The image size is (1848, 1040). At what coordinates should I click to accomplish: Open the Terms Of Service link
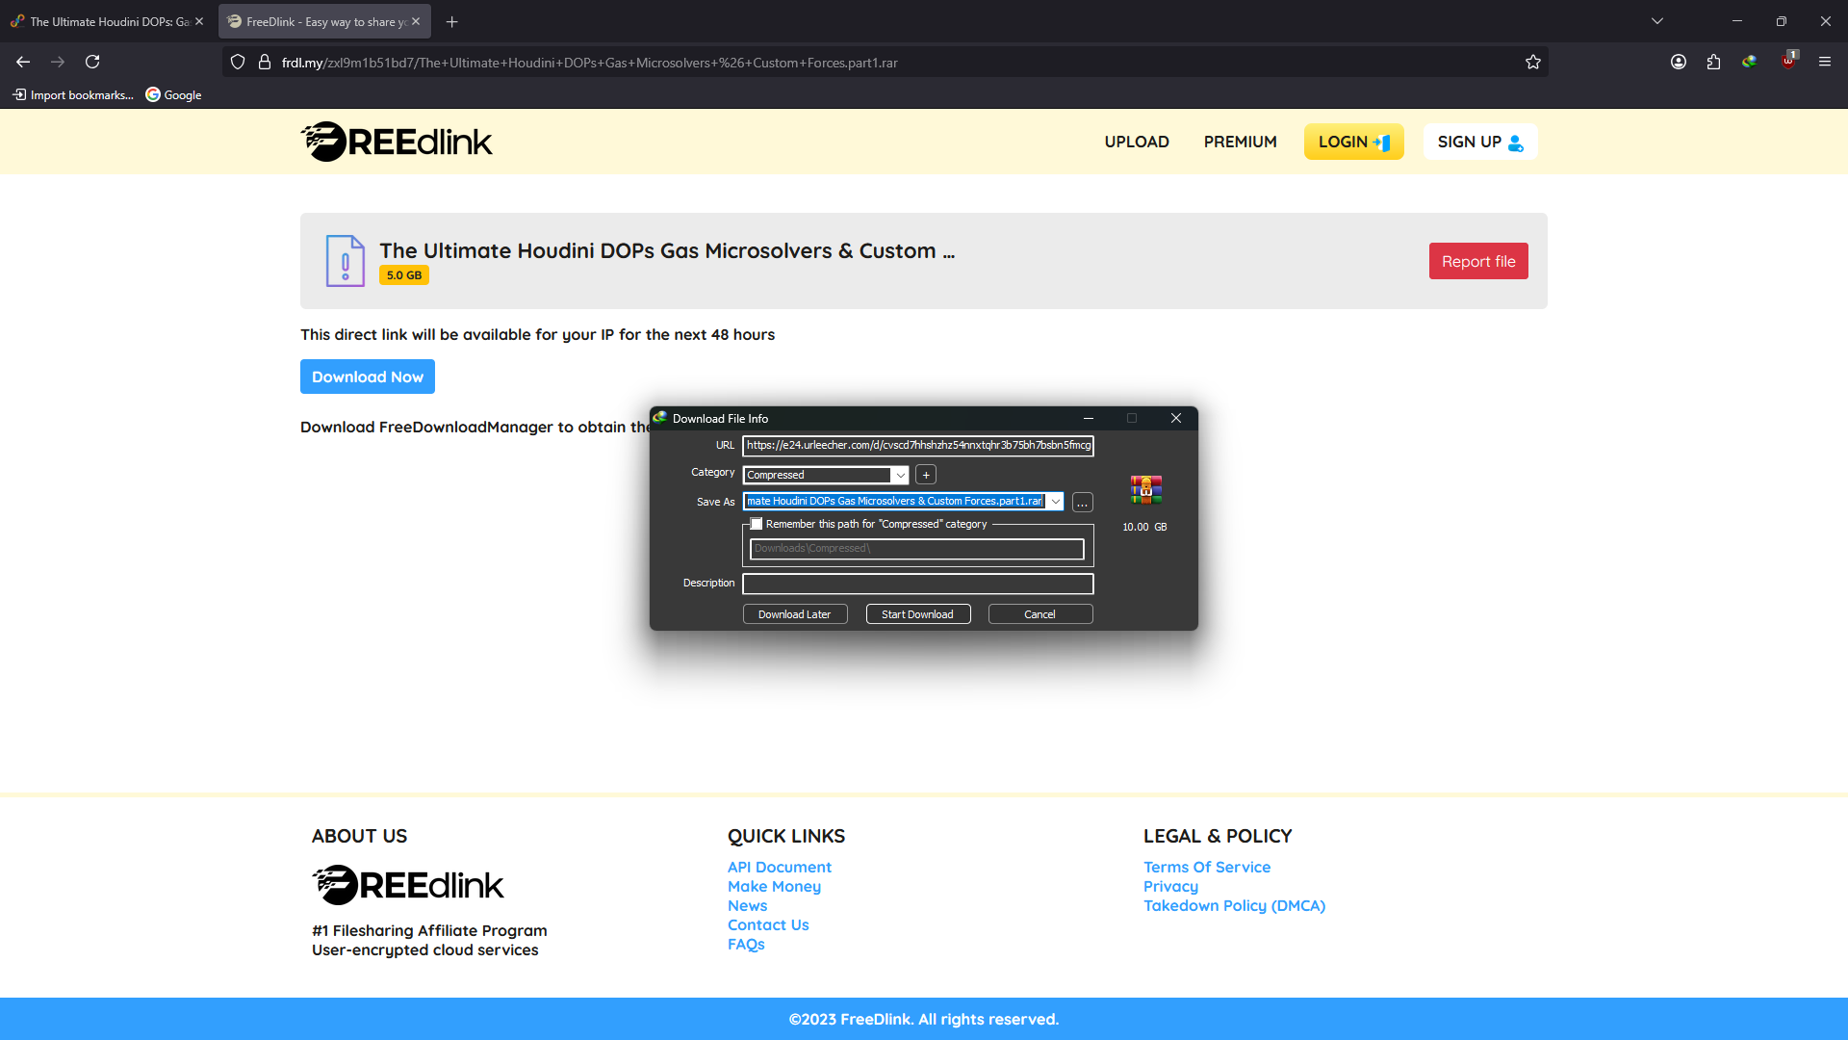pyautogui.click(x=1207, y=867)
